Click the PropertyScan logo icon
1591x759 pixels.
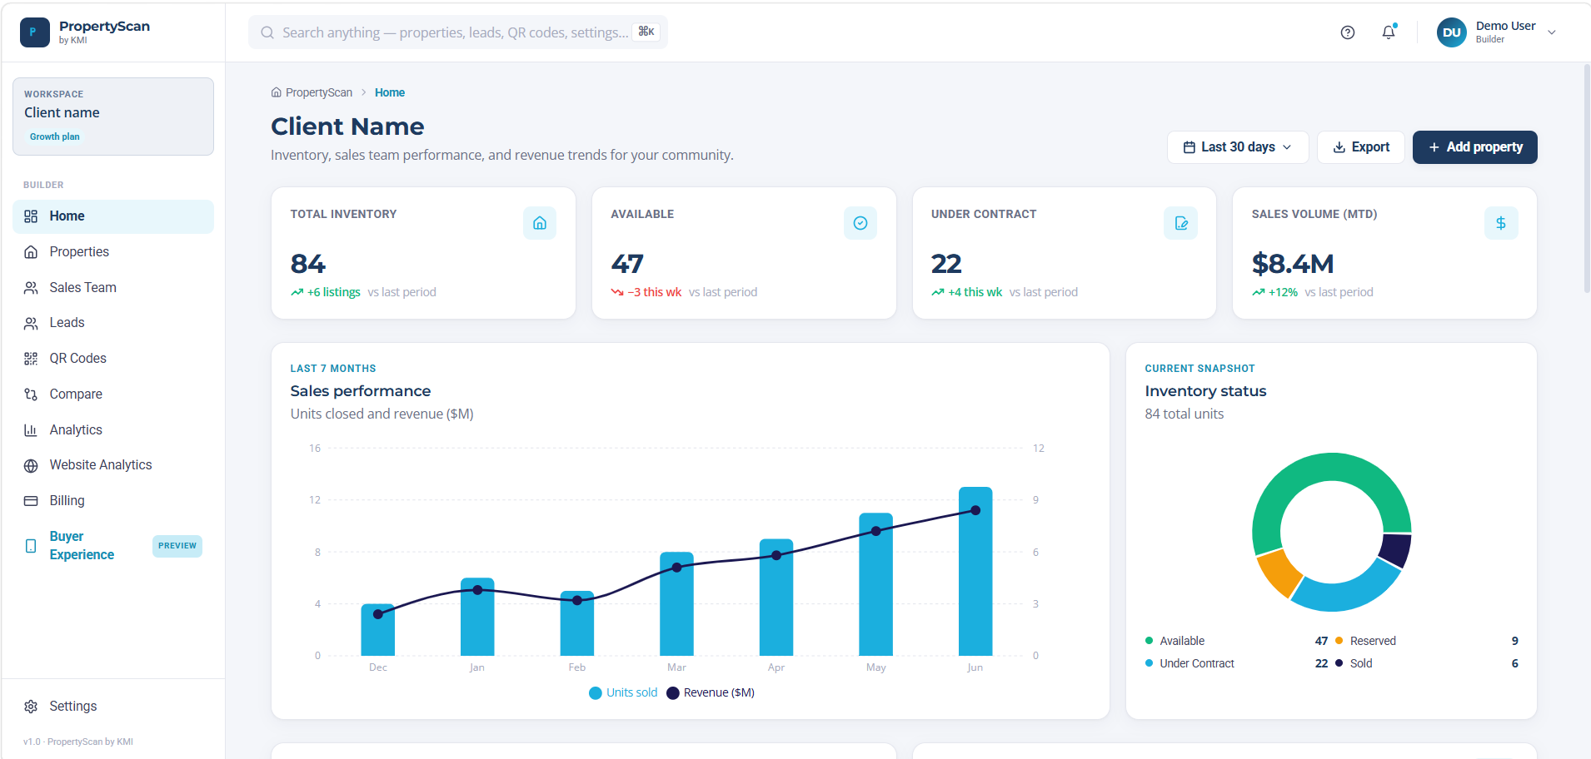34,32
